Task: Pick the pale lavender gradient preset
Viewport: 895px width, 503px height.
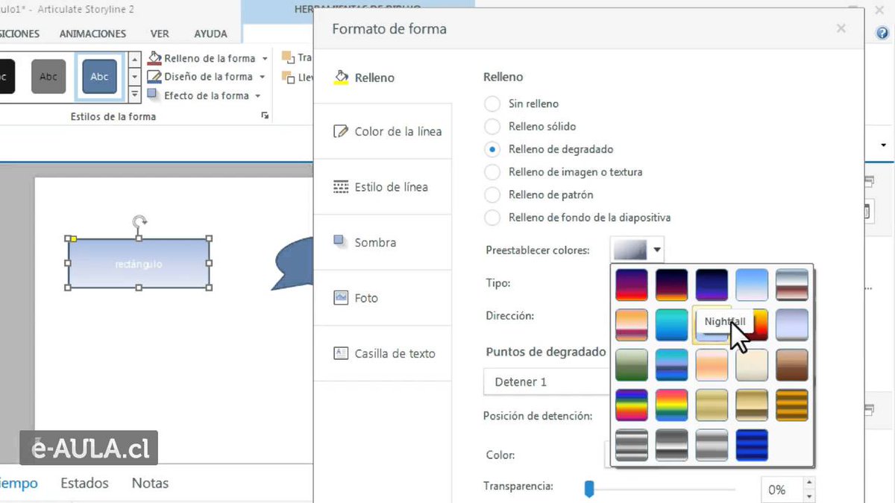Action: click(x=792, y=325)
